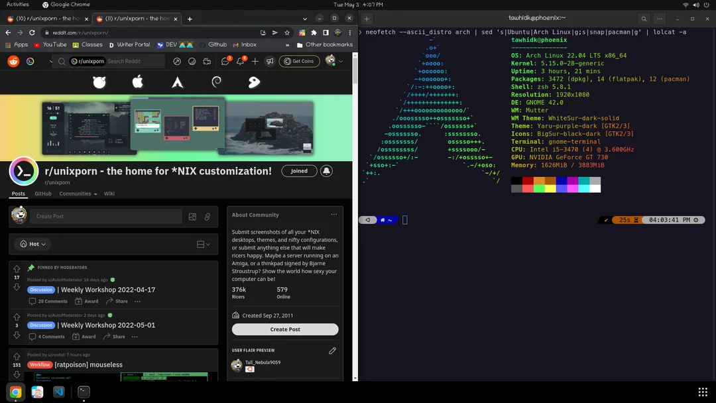Click the Advertise megaphone icon

coord(270,61)
